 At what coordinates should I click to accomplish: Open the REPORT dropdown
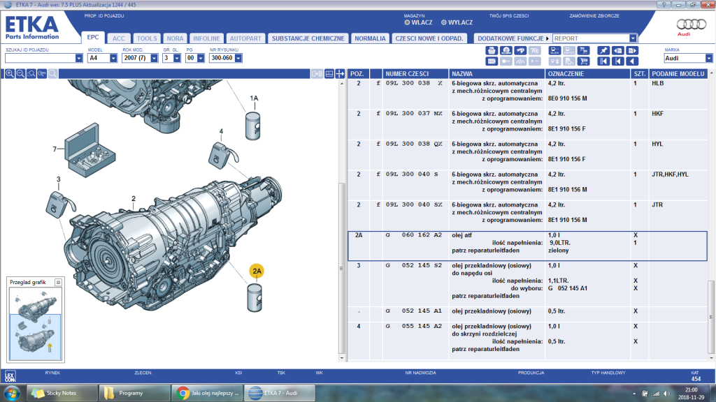[632, 38]
